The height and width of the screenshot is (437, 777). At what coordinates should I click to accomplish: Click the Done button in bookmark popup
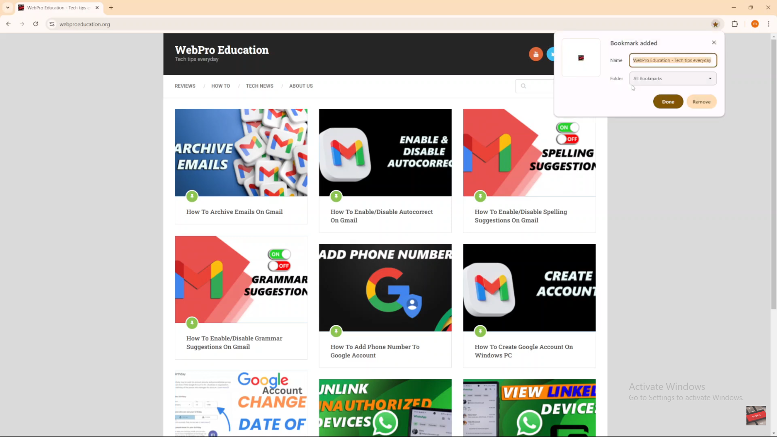(668, 101)
